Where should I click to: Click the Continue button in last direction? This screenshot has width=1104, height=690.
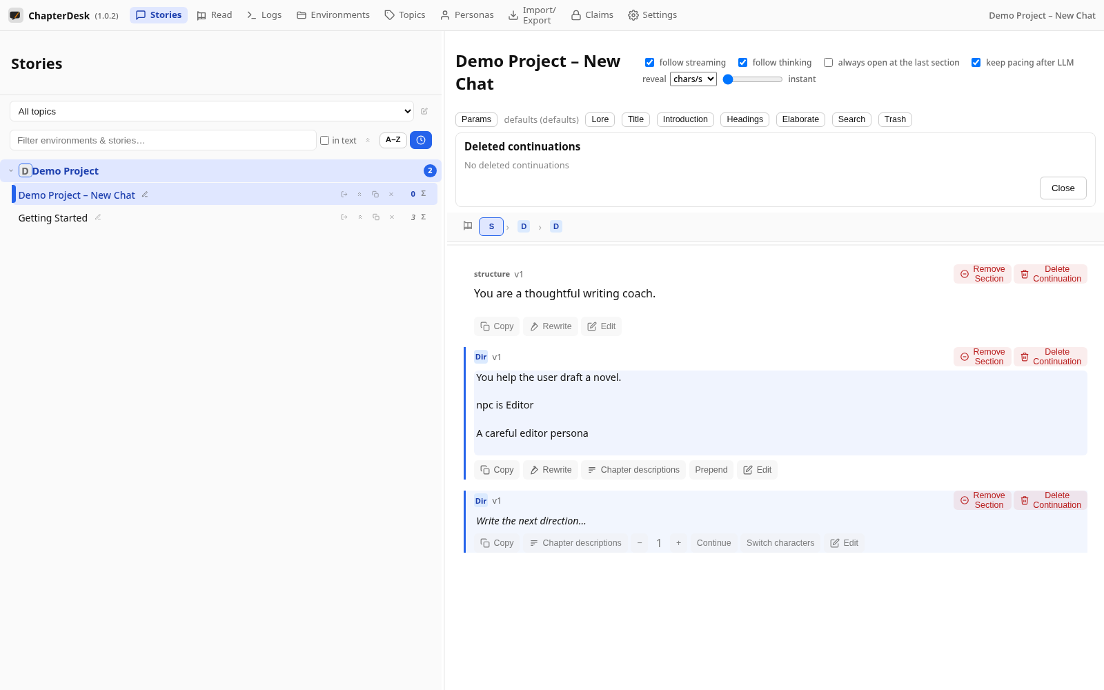[713, 543]
